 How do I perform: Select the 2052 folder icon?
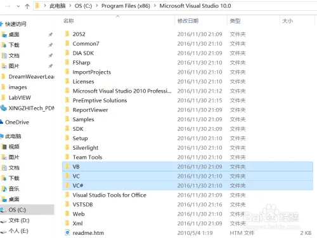pos(67,34)
